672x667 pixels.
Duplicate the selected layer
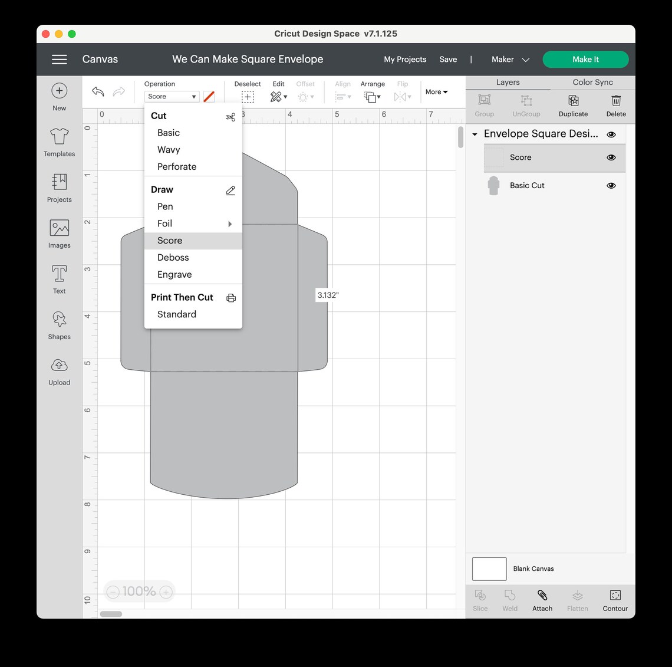tap(572, 106)
